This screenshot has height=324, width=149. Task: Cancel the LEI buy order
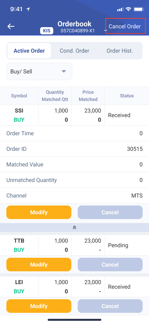tap(110, 306)
